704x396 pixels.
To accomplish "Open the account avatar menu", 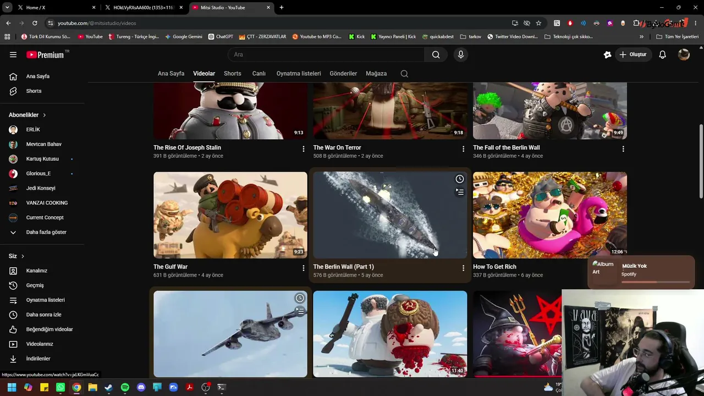I will [684, 54].
